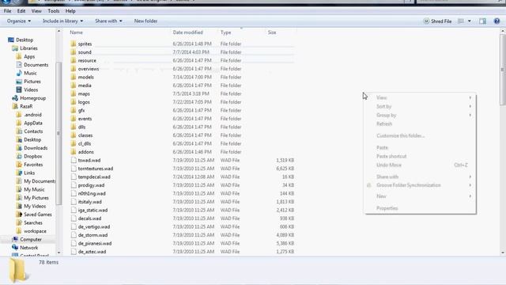Screen dimensions: 506x285
Task: Click navigation pane scroll up arrow
Action: tap(59, 31)
